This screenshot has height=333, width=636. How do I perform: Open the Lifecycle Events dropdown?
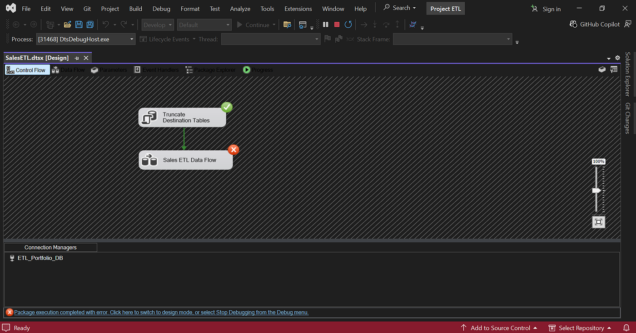[168, 39]
